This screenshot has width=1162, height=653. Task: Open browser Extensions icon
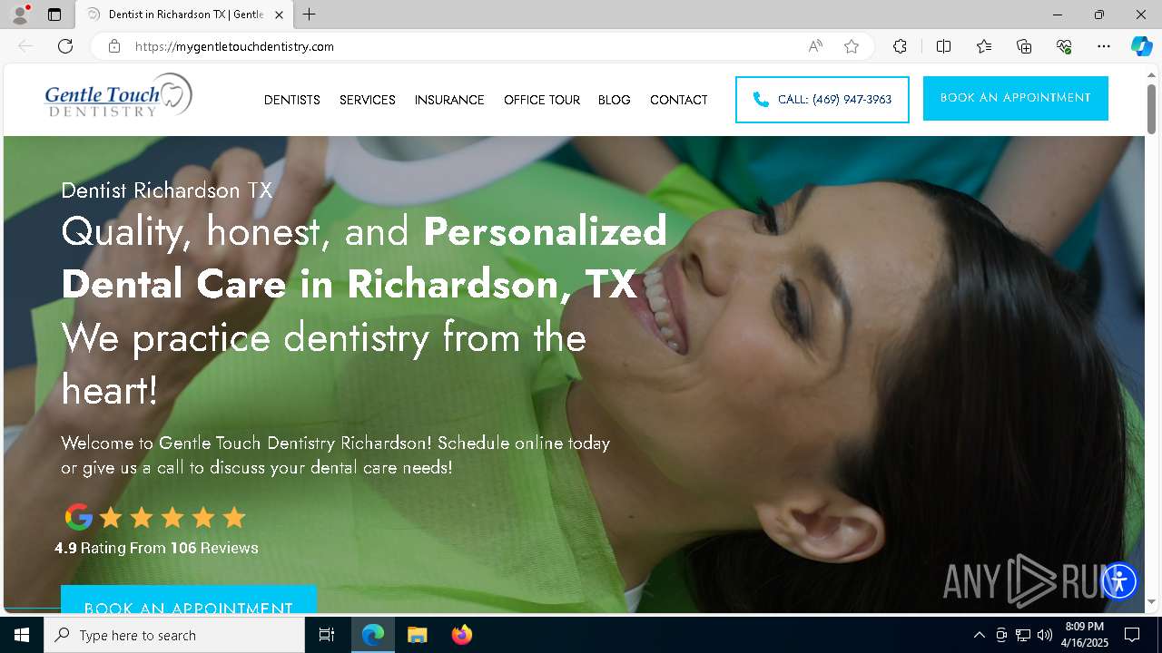900,46
